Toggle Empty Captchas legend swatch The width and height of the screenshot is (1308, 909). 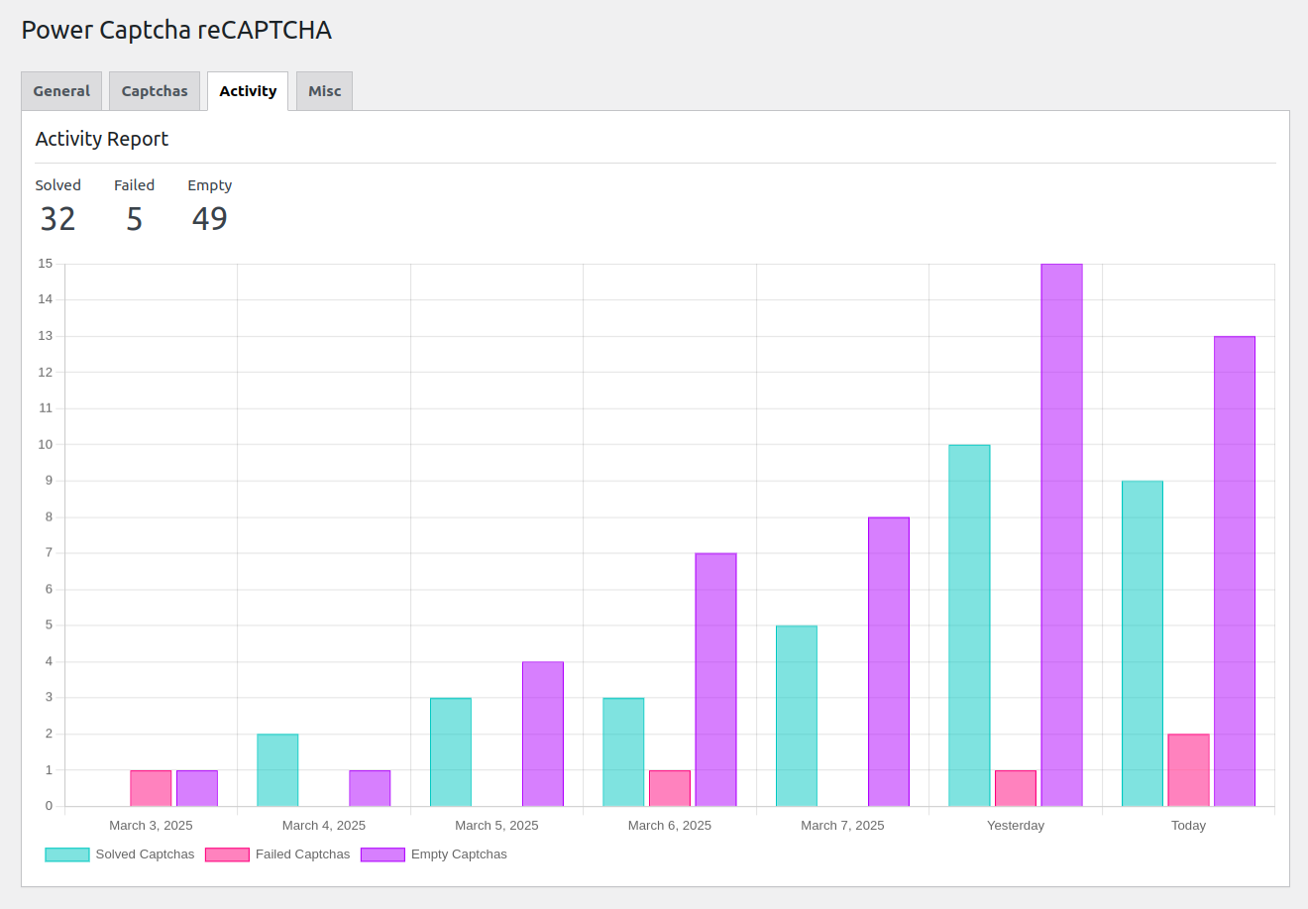coord(382,854)
